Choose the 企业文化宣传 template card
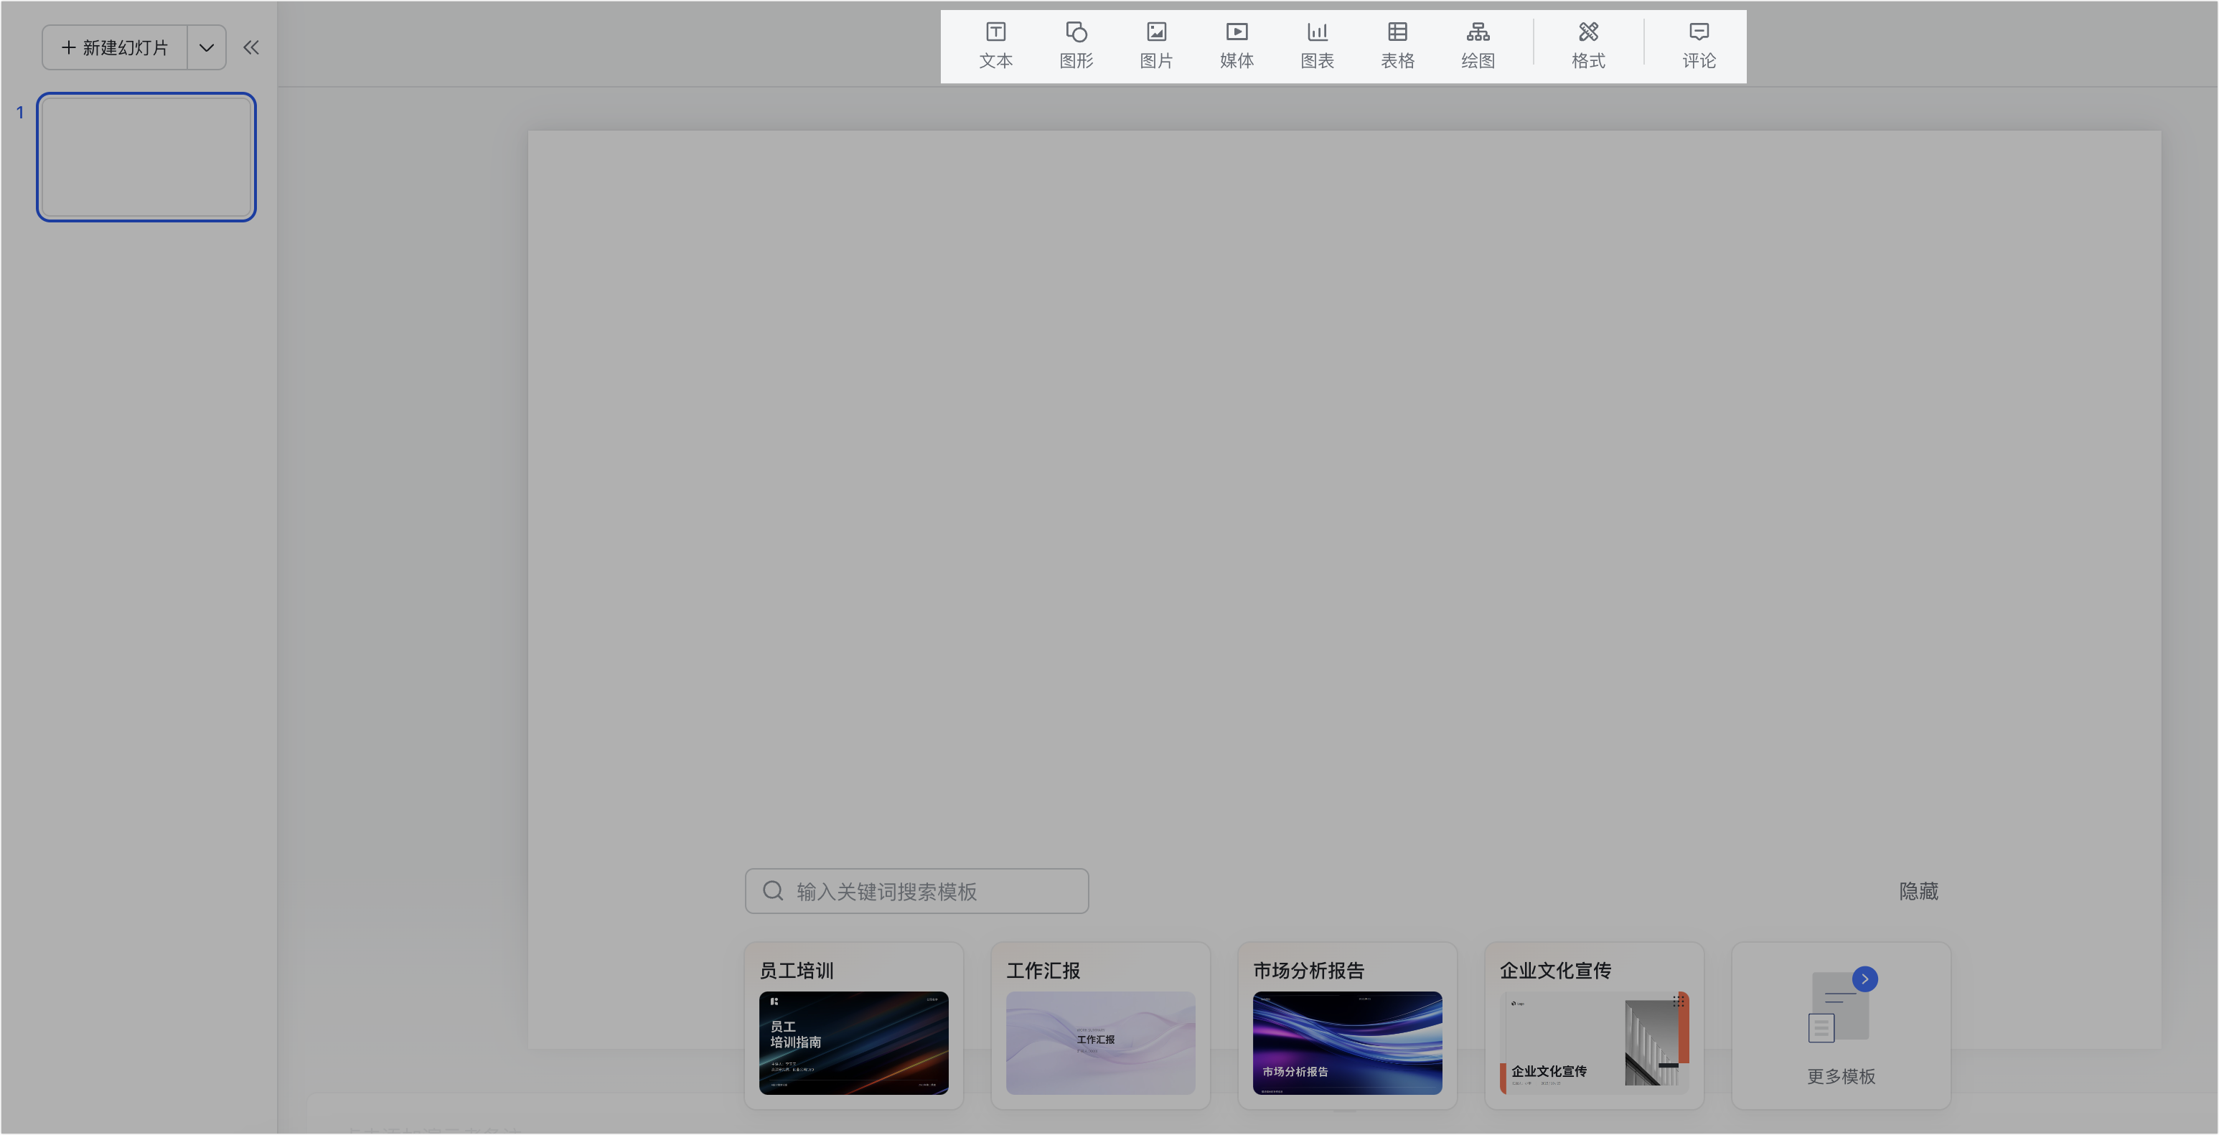2219x1135 pixels. 1594,1025
